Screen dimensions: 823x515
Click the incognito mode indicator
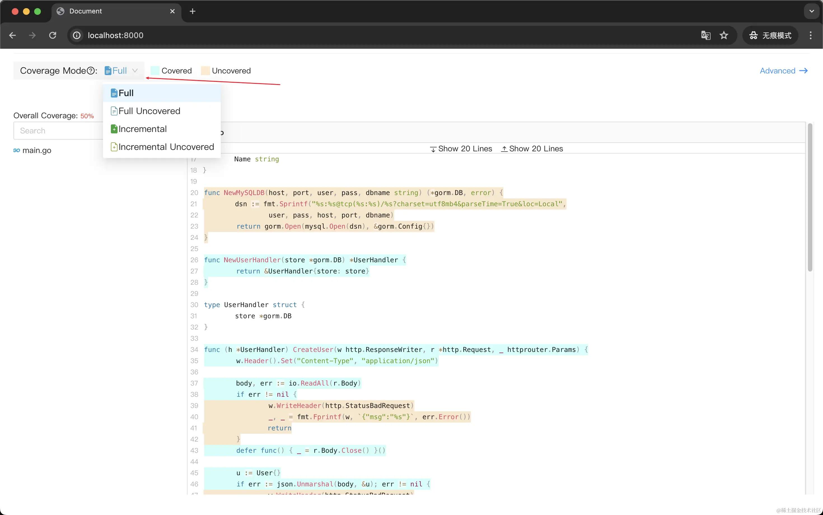pos(770,35)
